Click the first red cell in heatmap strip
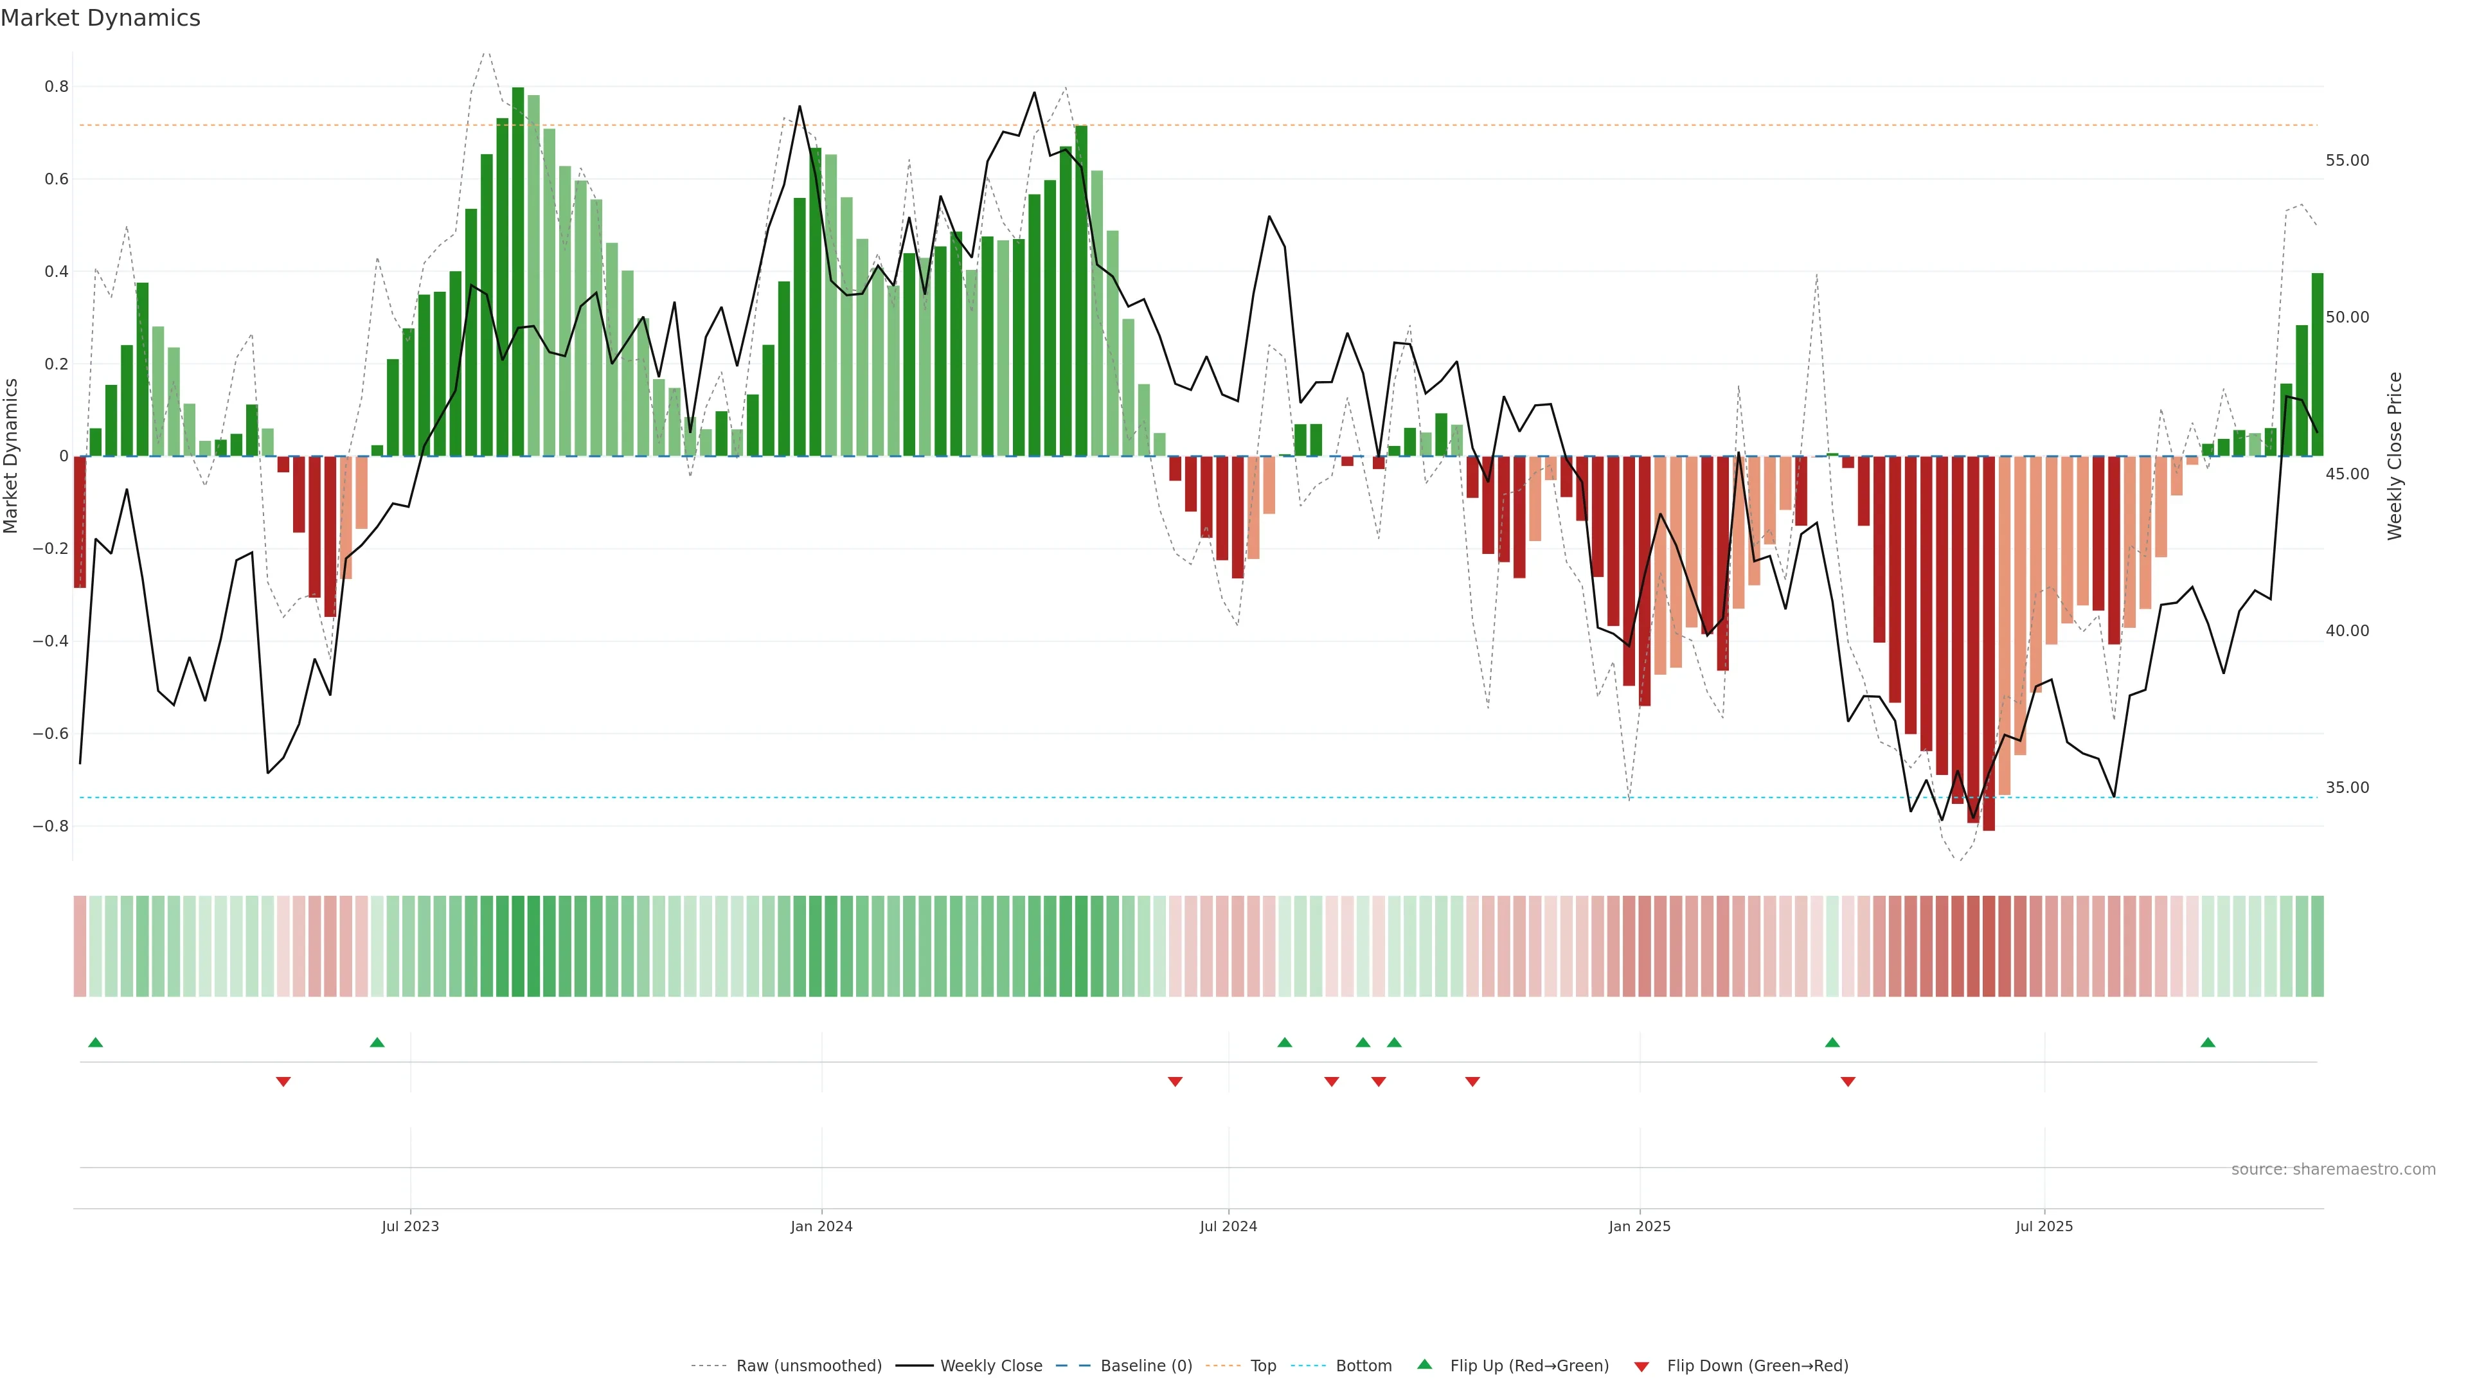The image size is (2468, 1388). coord(80,945)
